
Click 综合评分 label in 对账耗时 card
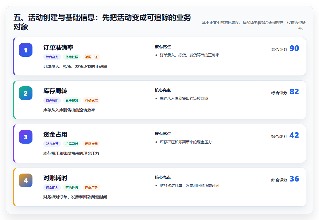(x=279, y=180)
